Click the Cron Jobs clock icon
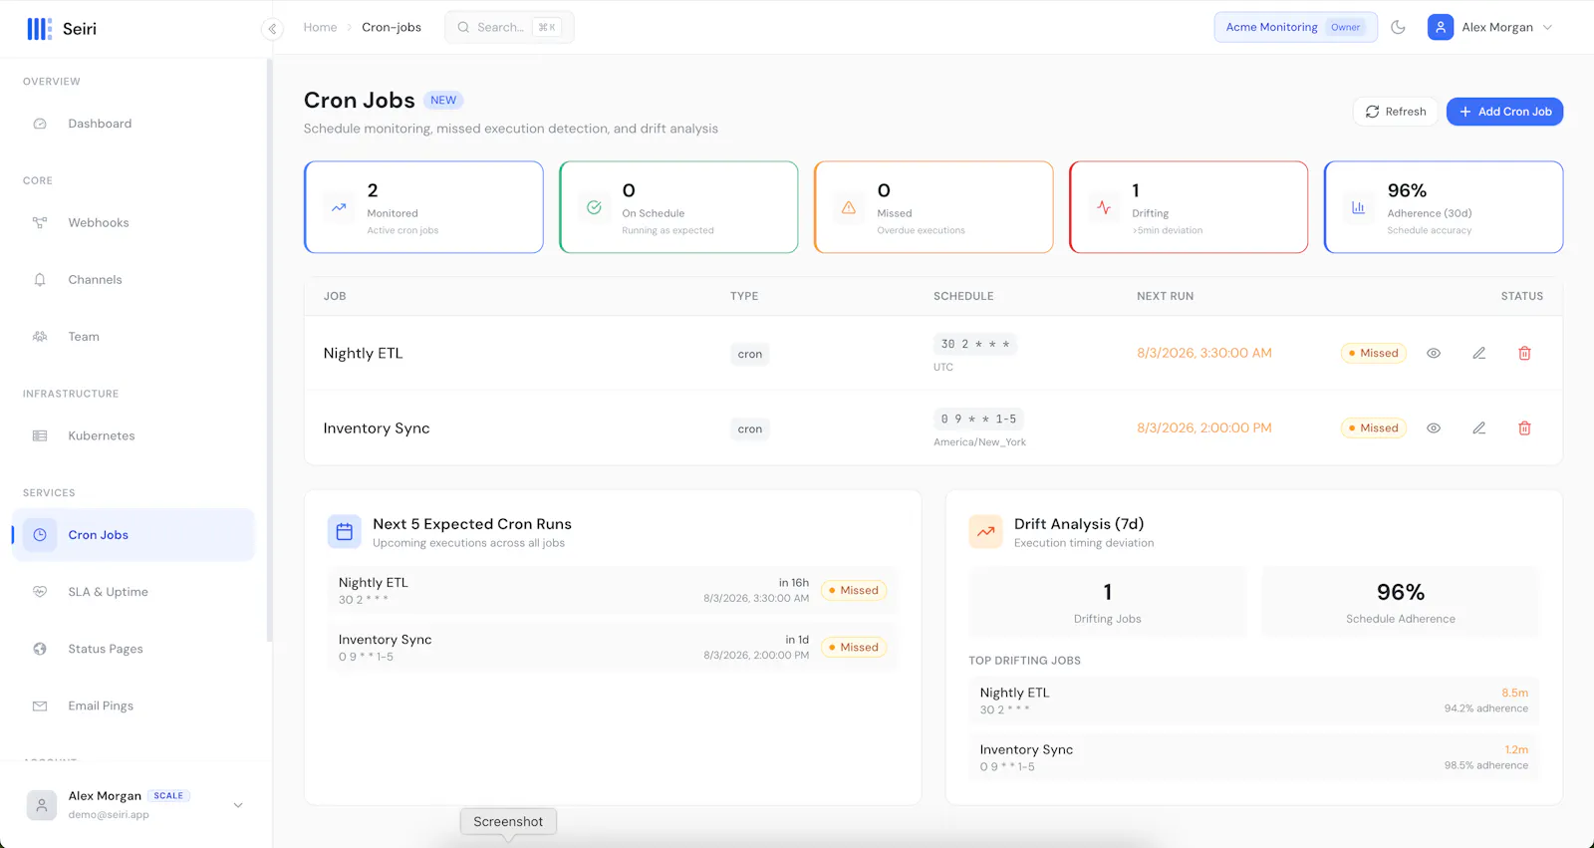The image size is (1594, 848). click(40, 535)
